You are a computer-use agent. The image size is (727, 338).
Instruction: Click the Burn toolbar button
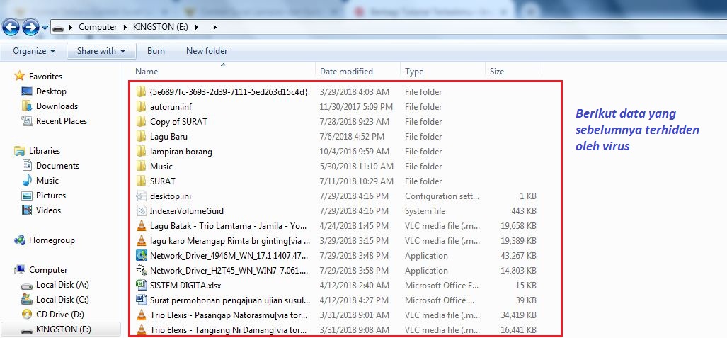coord(156,51)
